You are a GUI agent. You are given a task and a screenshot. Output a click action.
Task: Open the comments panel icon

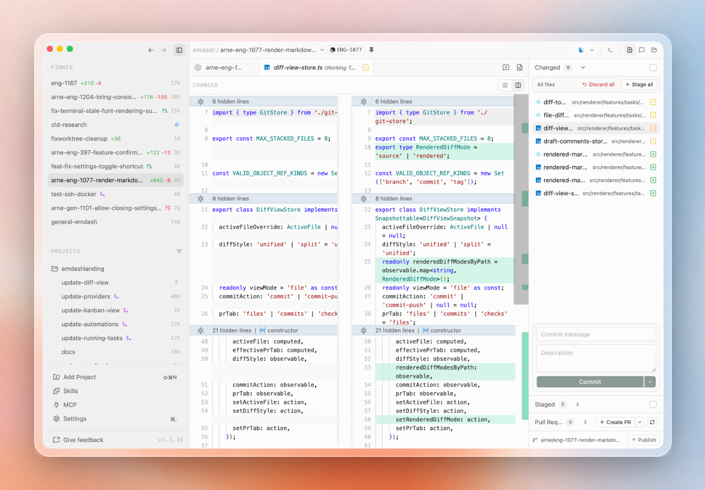coord(642,50)
